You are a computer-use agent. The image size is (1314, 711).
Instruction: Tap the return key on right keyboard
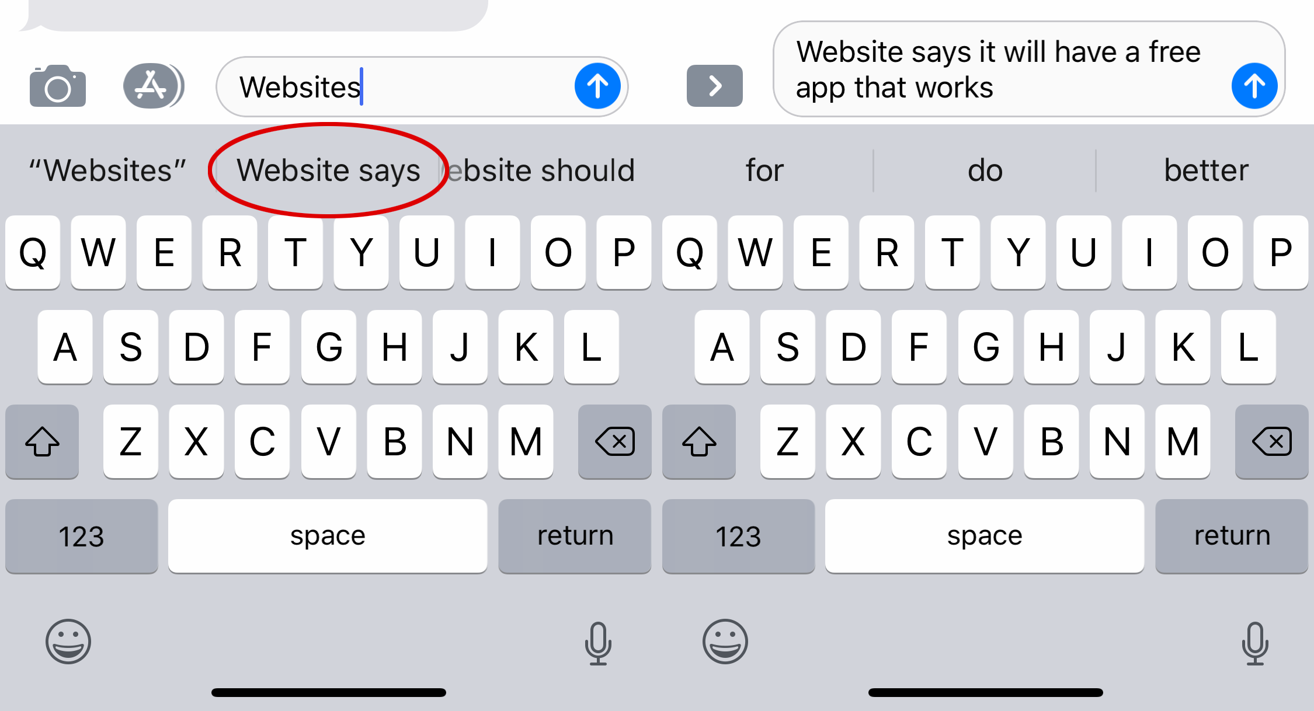click(1232, 535)
